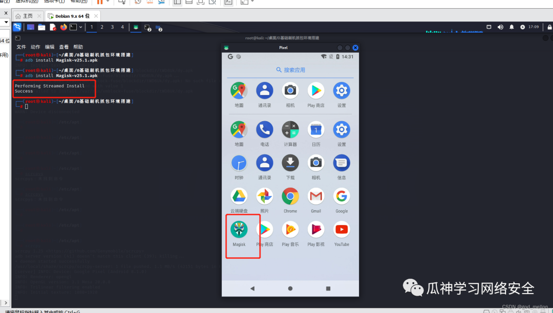The width and height of the screenshot is (553, 313).
Task: Open the Play 音乐 app
Action: (x=290, y=230)
